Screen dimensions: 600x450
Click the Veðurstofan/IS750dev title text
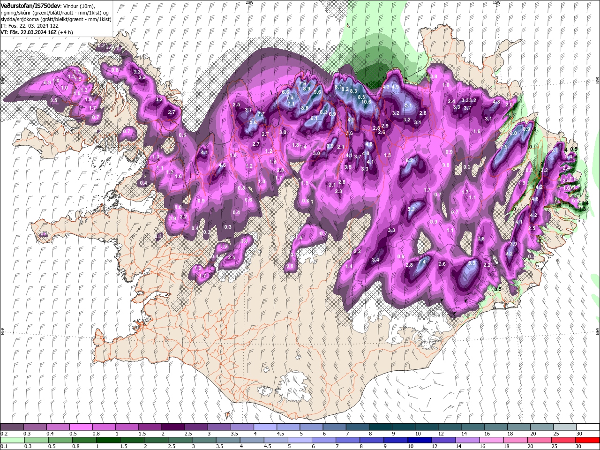(30, 5)
